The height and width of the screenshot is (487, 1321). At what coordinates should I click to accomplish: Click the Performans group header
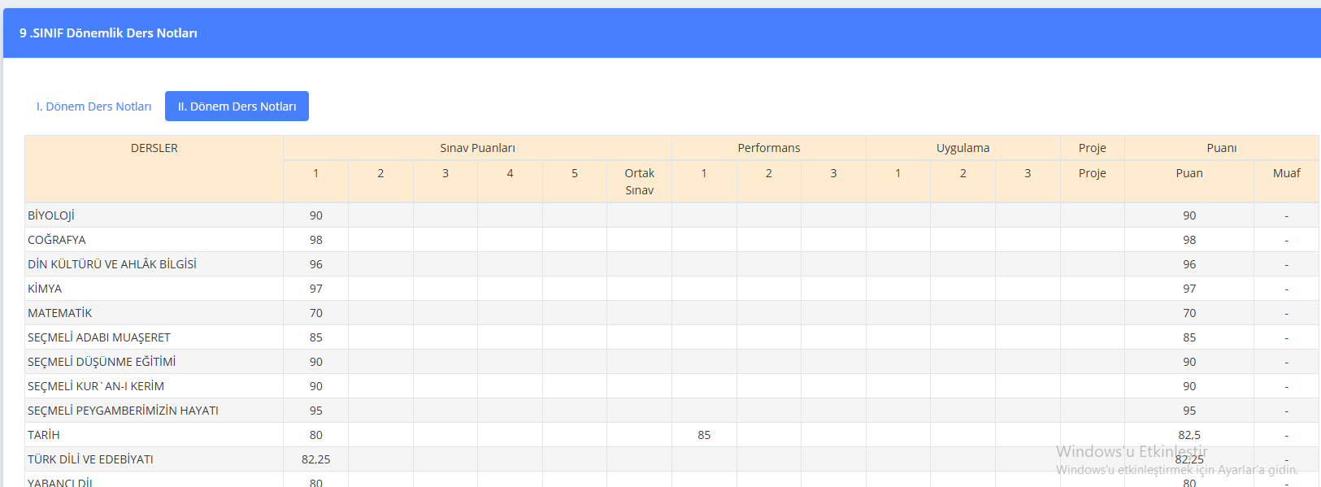pos(768,148)
